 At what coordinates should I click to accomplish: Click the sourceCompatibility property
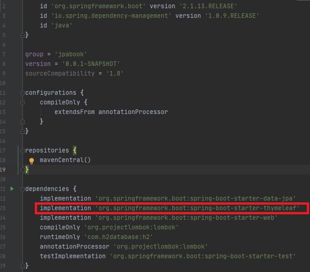[60, 74]
